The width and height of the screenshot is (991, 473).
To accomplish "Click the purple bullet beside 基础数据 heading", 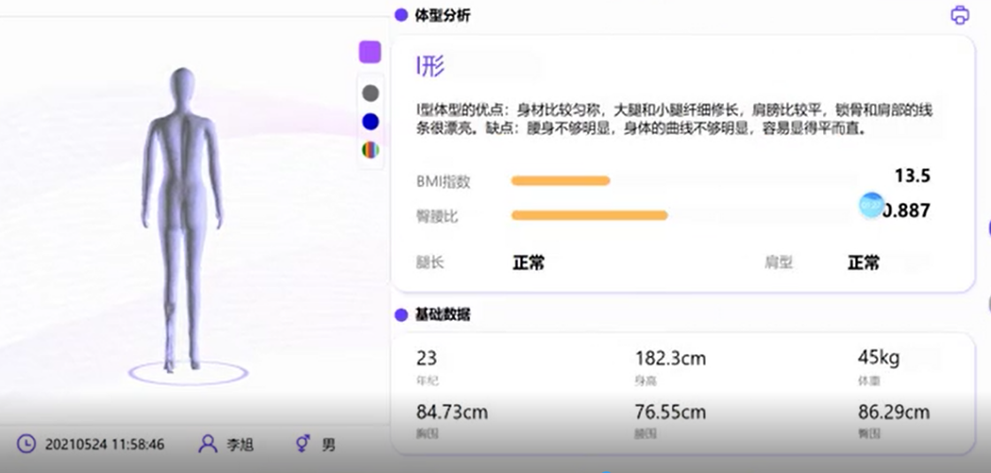I will coord(400,314).
